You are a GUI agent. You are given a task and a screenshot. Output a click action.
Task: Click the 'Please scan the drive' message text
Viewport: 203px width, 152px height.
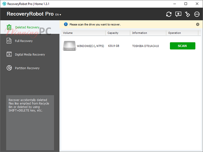coord(95,24)
